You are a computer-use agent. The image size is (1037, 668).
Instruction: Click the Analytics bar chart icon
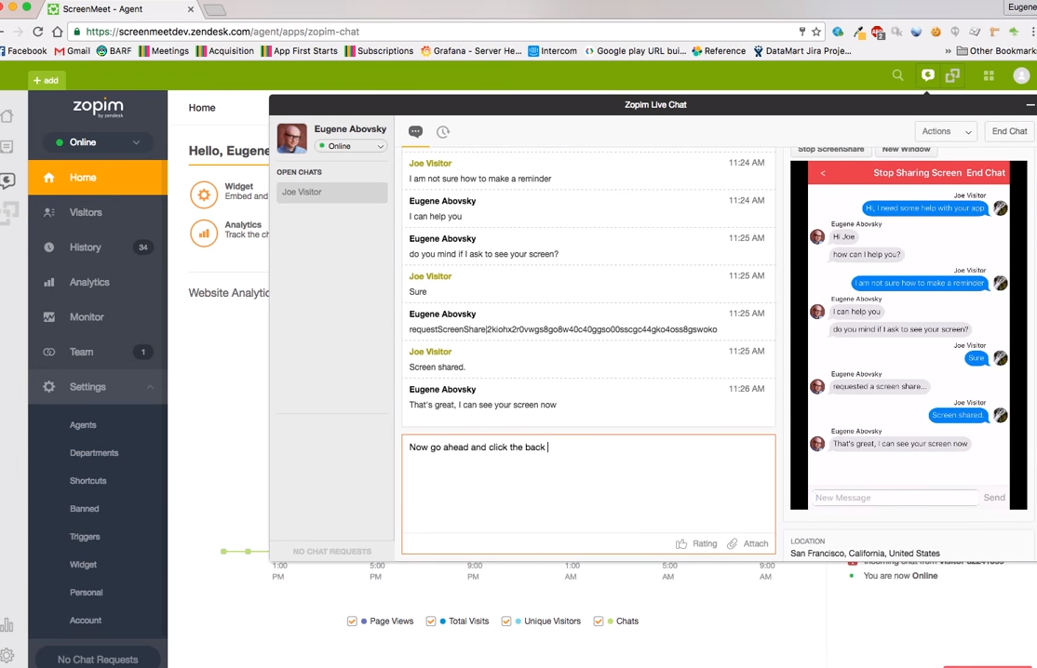coord(49,282)
